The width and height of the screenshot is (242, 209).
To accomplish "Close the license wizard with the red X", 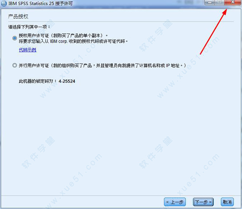I will 233,3.
